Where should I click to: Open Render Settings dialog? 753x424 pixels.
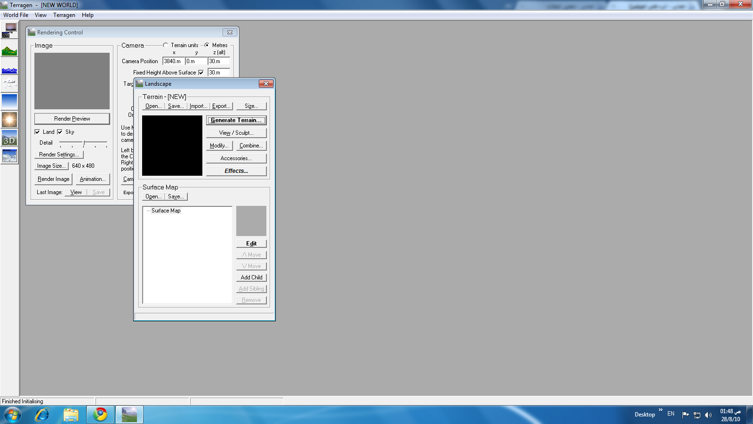point(59,155)
